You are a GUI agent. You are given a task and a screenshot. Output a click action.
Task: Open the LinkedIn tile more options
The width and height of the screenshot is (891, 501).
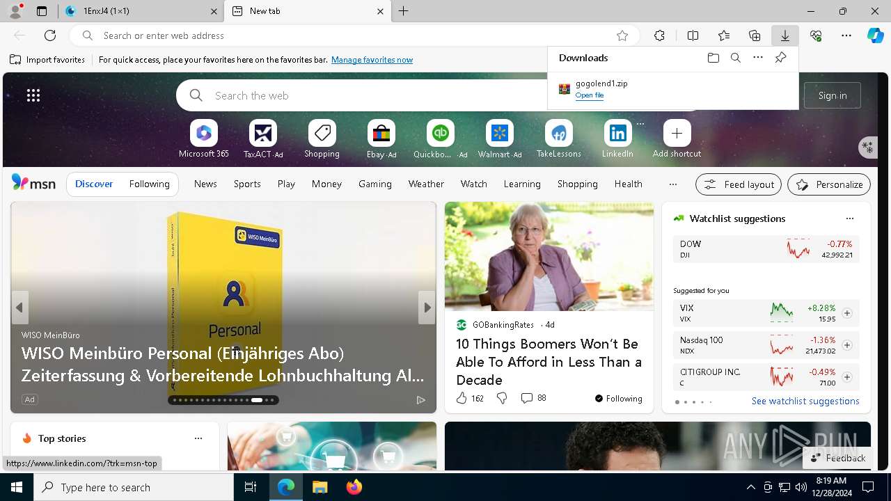pos(640,124)
